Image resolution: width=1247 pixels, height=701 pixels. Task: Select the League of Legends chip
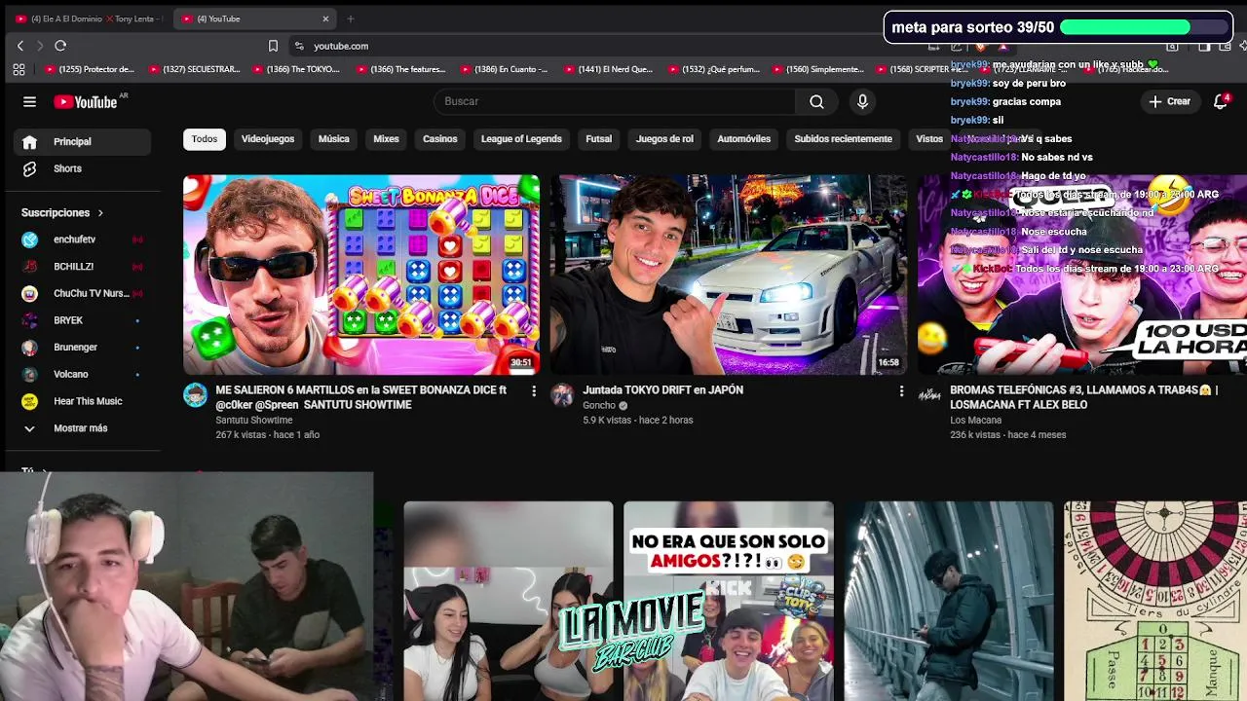pos(521,139)
